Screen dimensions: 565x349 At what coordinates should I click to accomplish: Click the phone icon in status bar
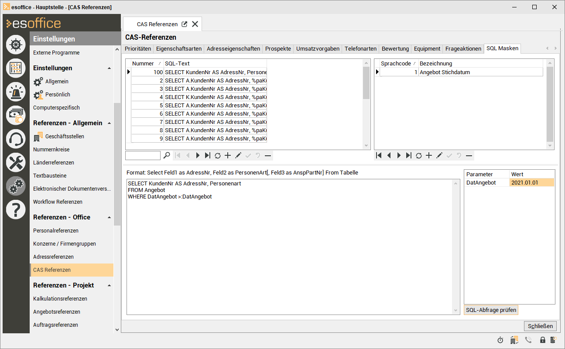point(528,340)
